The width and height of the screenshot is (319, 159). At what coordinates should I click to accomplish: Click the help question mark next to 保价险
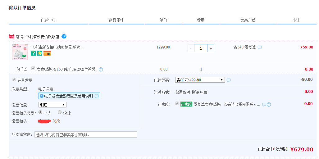[x=101, y=69]
